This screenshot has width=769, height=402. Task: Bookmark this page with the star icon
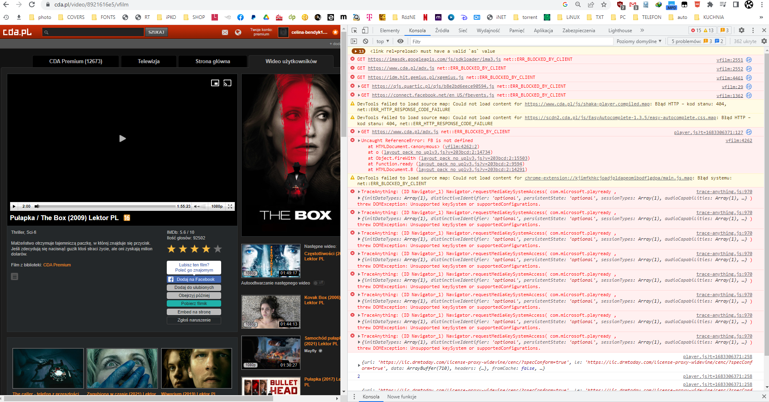click(x=603, y=5)
